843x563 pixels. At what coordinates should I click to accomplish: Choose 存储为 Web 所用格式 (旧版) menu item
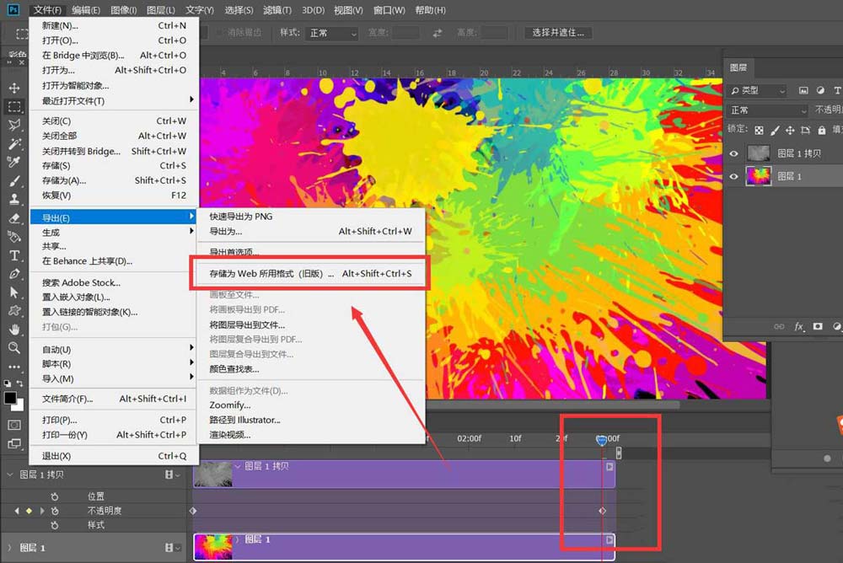pyautogui.click(x=310, y=274)
